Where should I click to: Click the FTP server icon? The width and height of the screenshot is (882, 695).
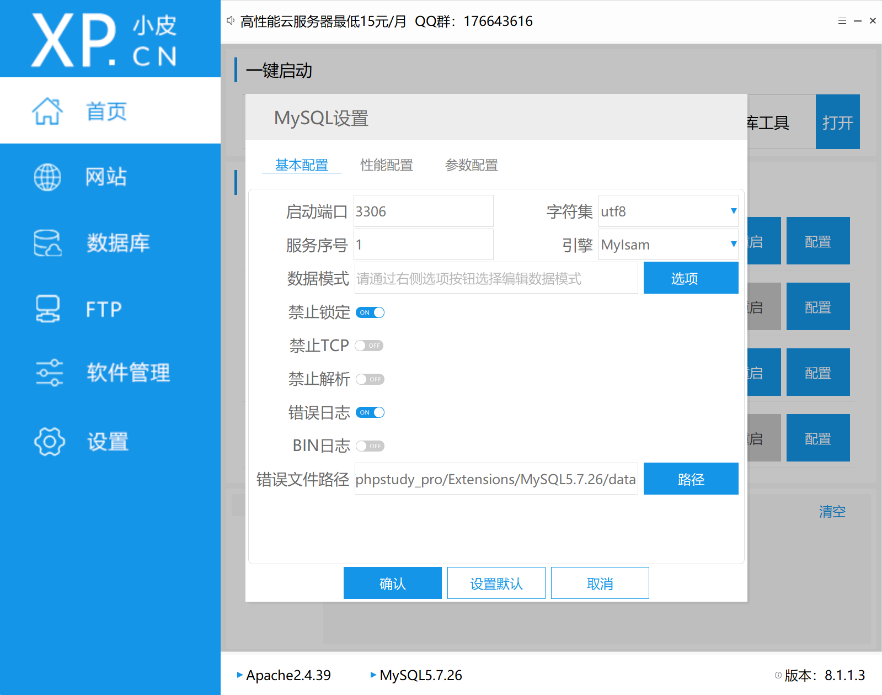tap(47, 309)
